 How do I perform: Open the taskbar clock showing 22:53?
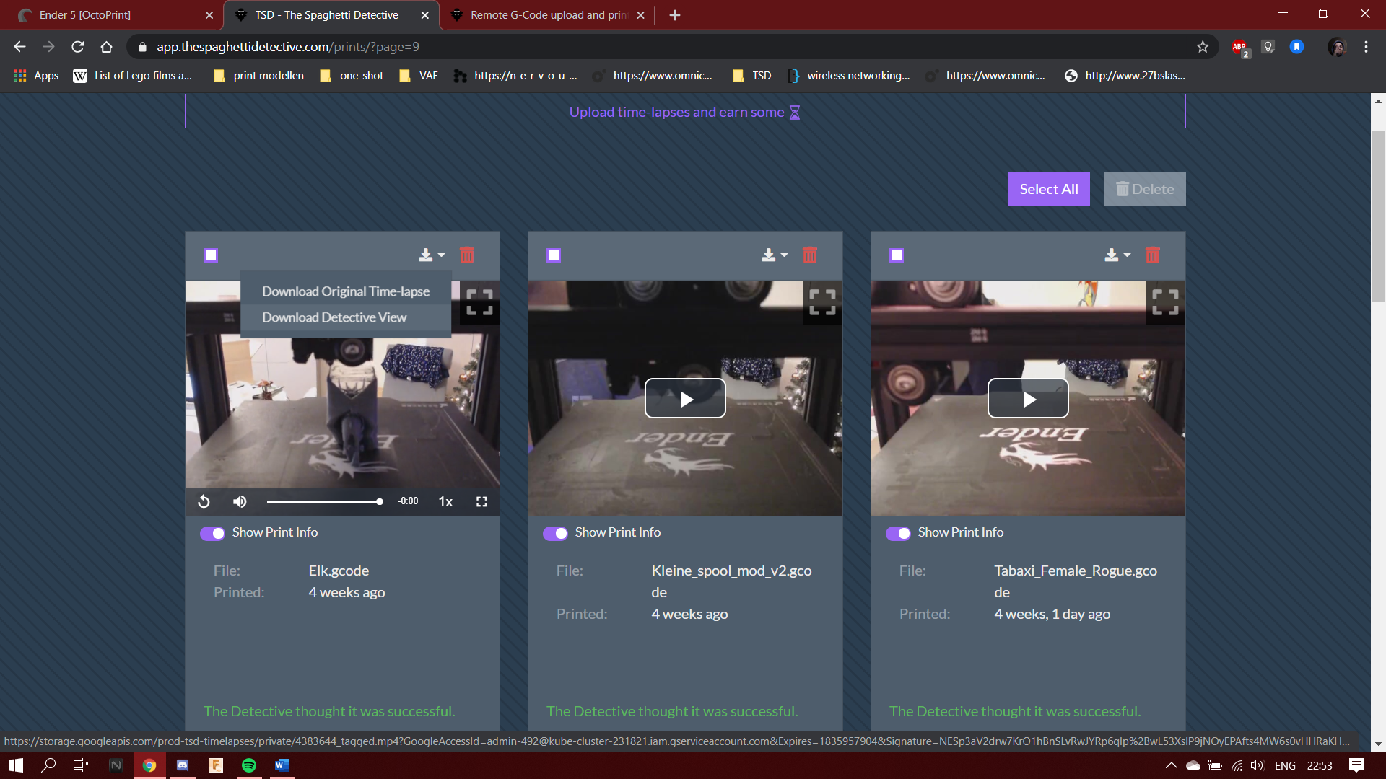pos(1320,765)
